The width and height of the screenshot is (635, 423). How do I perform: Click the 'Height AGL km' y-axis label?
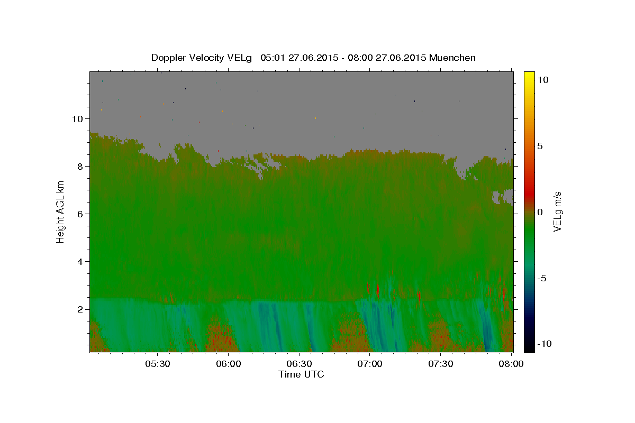(60, 211)
